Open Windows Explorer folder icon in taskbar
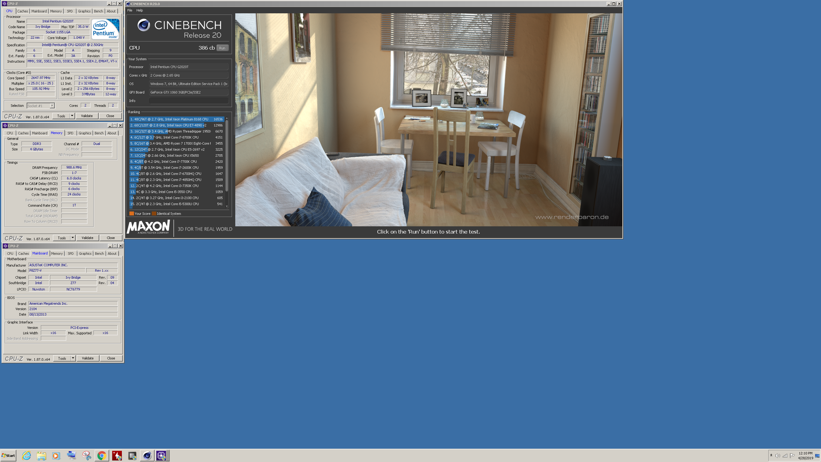Screen dimensions: 821x462 pyautogui.click(x=41, y=456)
